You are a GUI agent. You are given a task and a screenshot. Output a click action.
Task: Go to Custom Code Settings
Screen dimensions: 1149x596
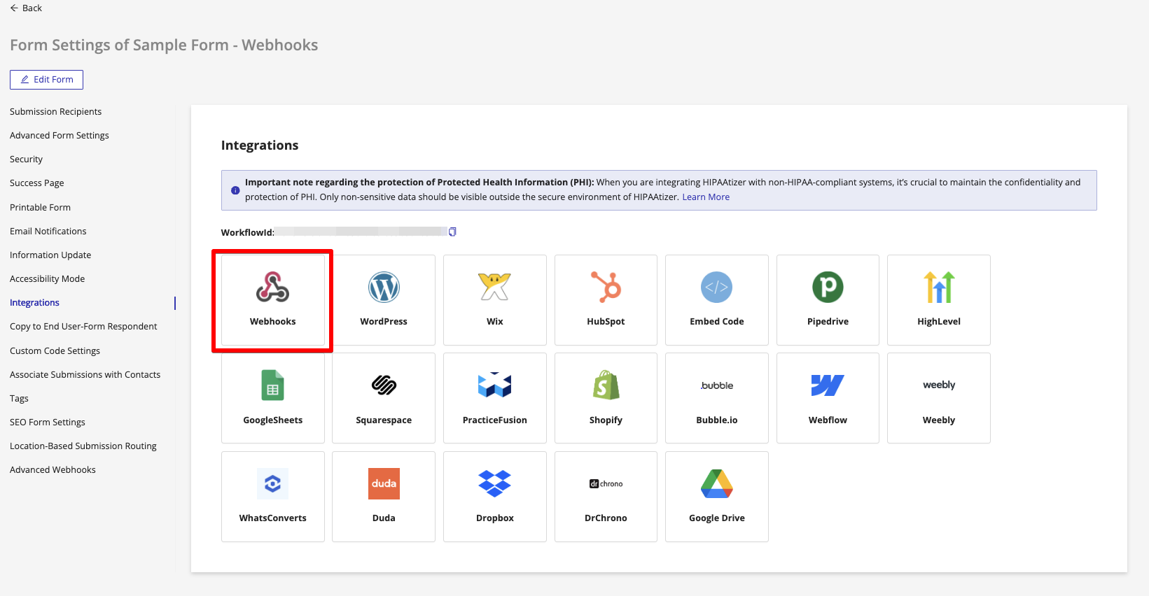click(x=55, y=351)
